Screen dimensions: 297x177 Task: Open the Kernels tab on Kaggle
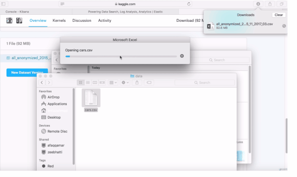pos(59,20)
